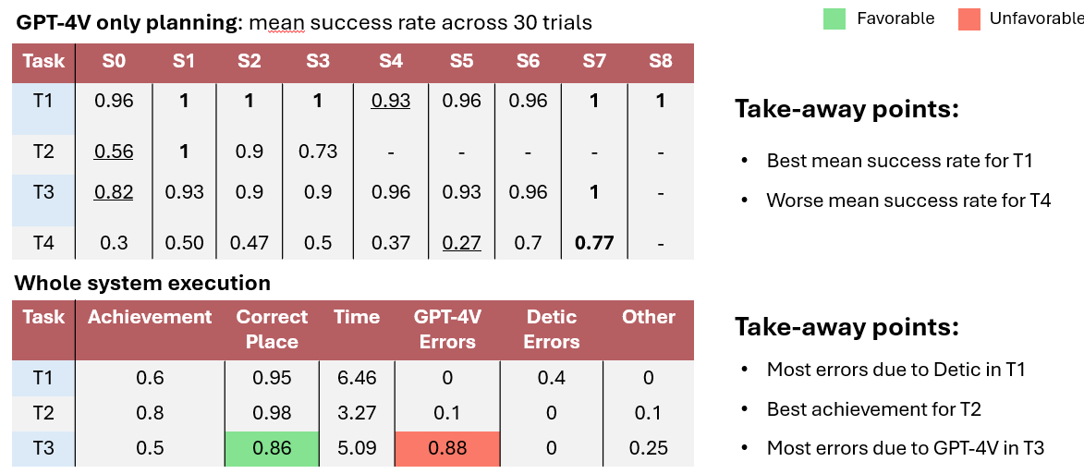This screenshot has height=474, width=1084.
Task: Click the Correct Place column header
Action: click(x=272, y=329)
